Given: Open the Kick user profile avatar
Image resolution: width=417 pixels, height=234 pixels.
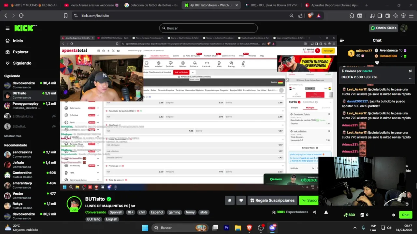Looking at the screenshot, I should coord(404,28).
